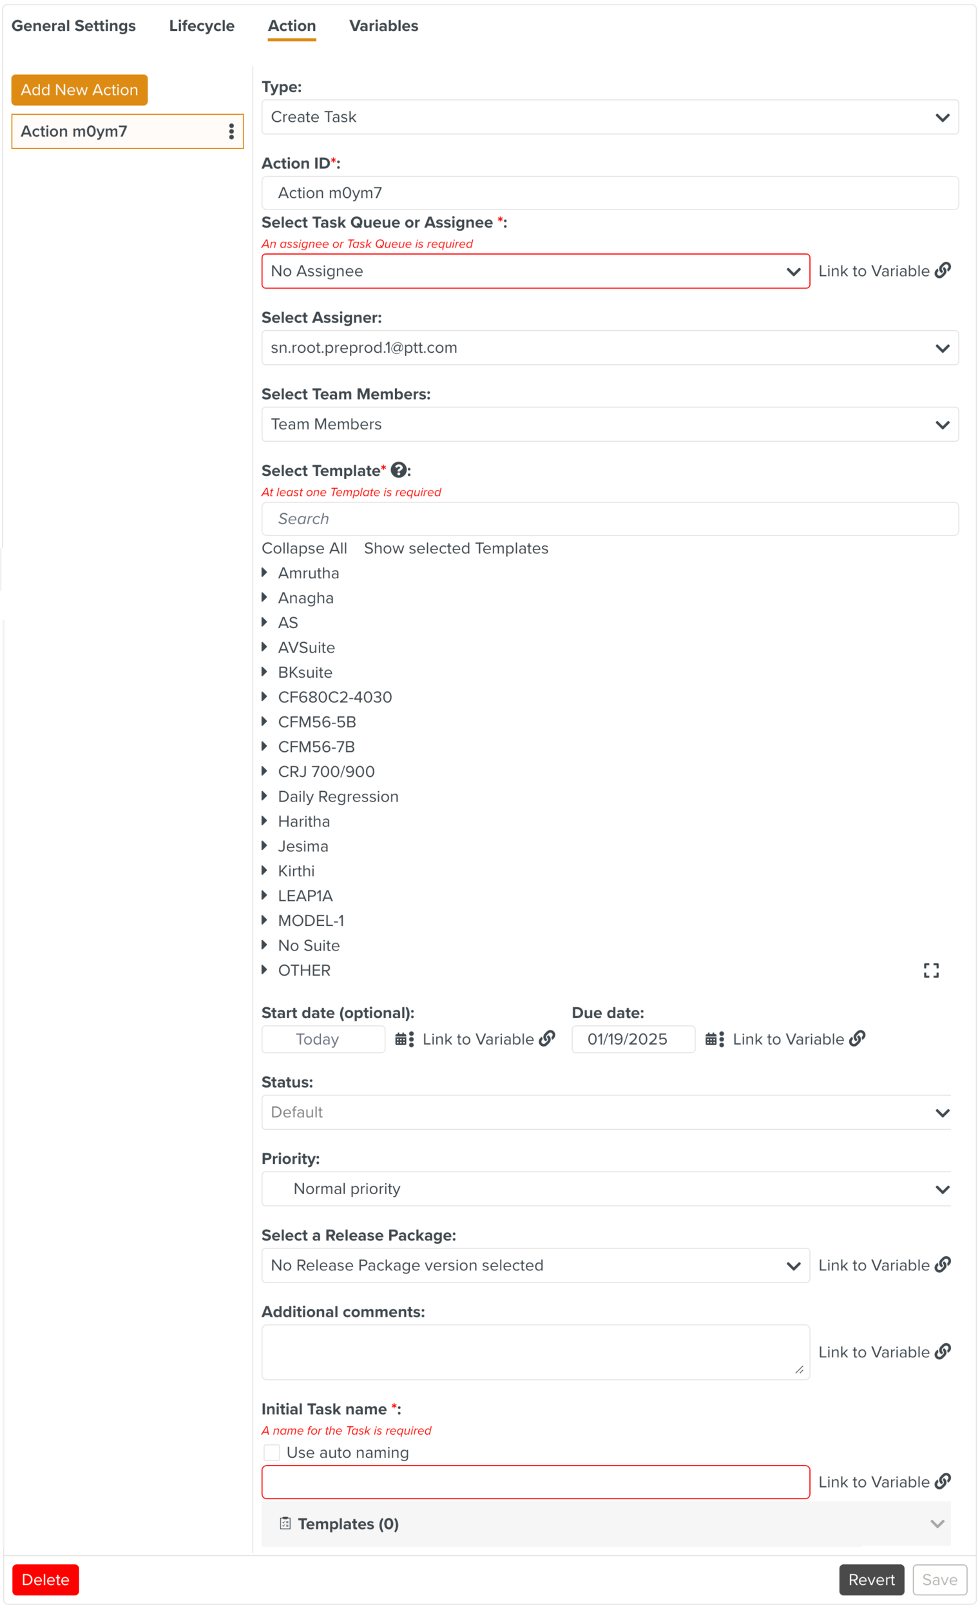
Task: Open the Type dropdown showing Create Task
Action: point(610,117)
